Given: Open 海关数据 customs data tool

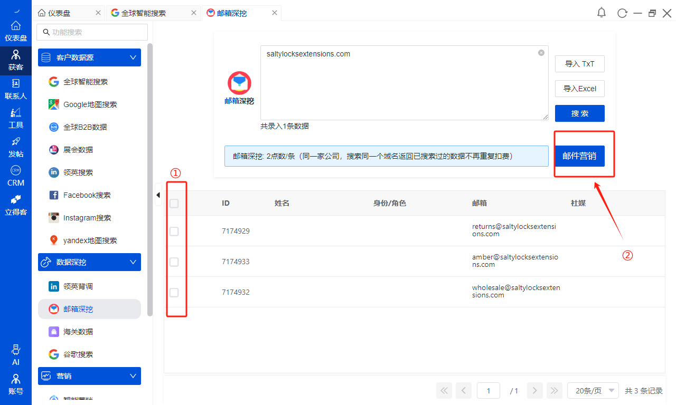Looking at the screenshot, I should [x=82, y=331].
